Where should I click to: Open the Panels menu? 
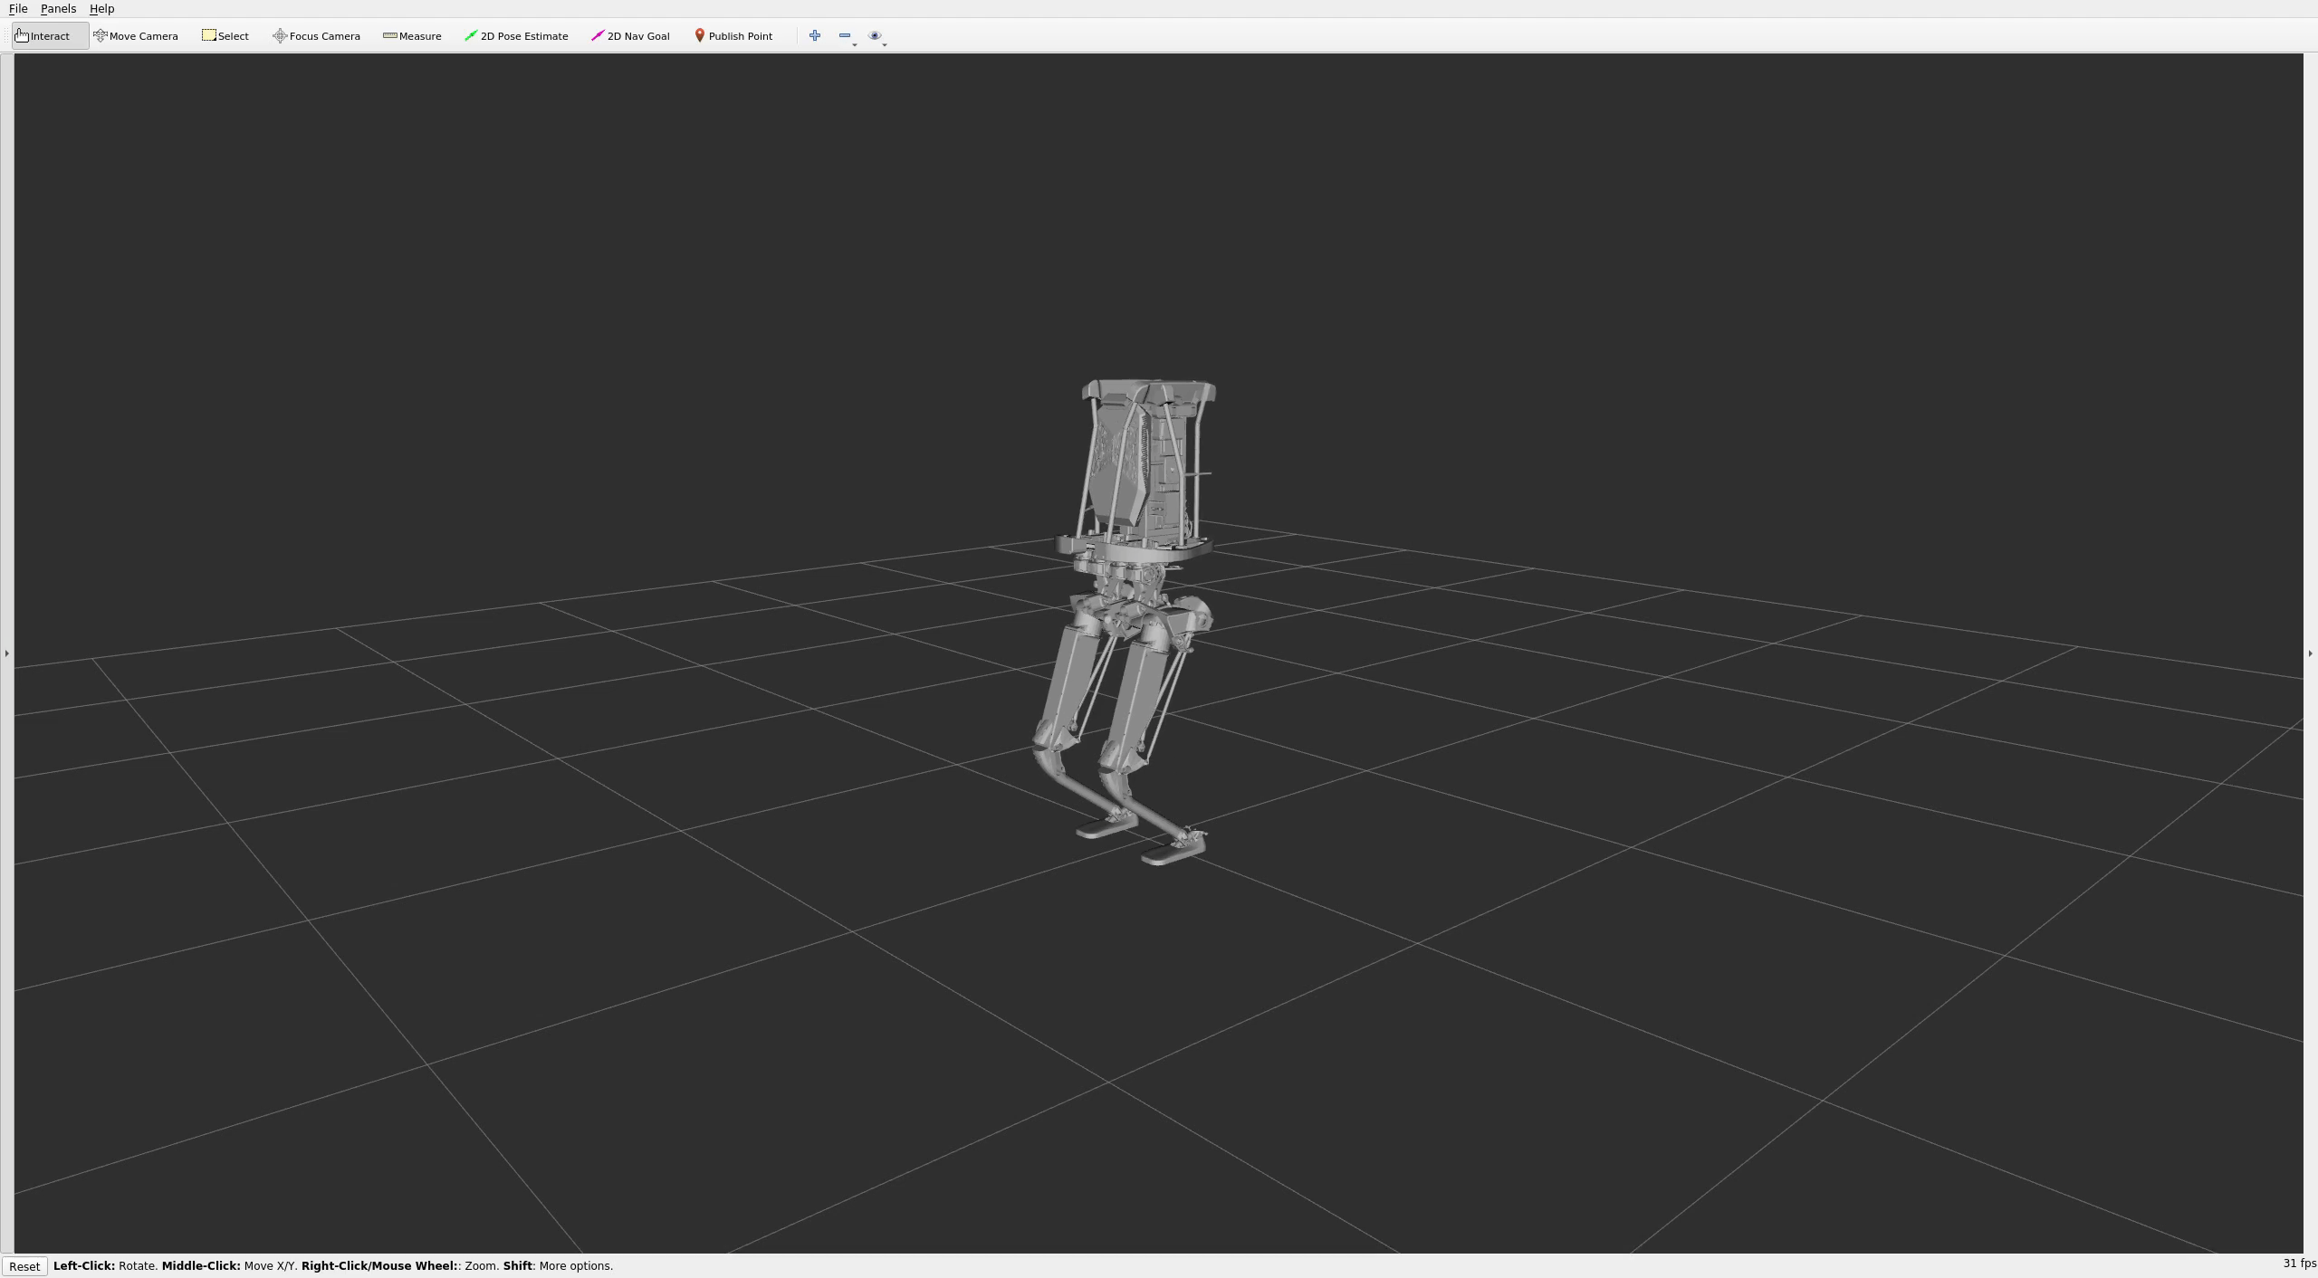[58, 9]
